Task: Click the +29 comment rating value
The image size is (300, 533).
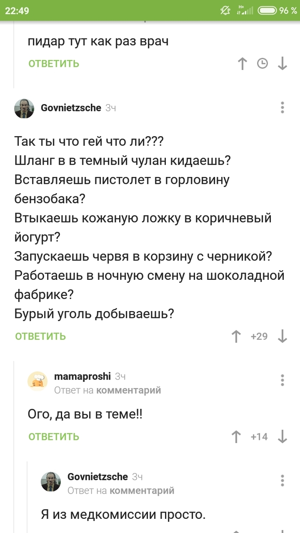Action: (258, 336)
